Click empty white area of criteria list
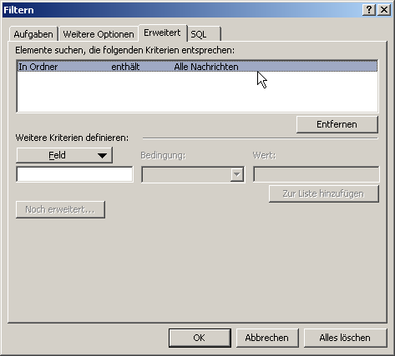The width and height of the screenshot is (395, 356). click(x=197, y=92)
